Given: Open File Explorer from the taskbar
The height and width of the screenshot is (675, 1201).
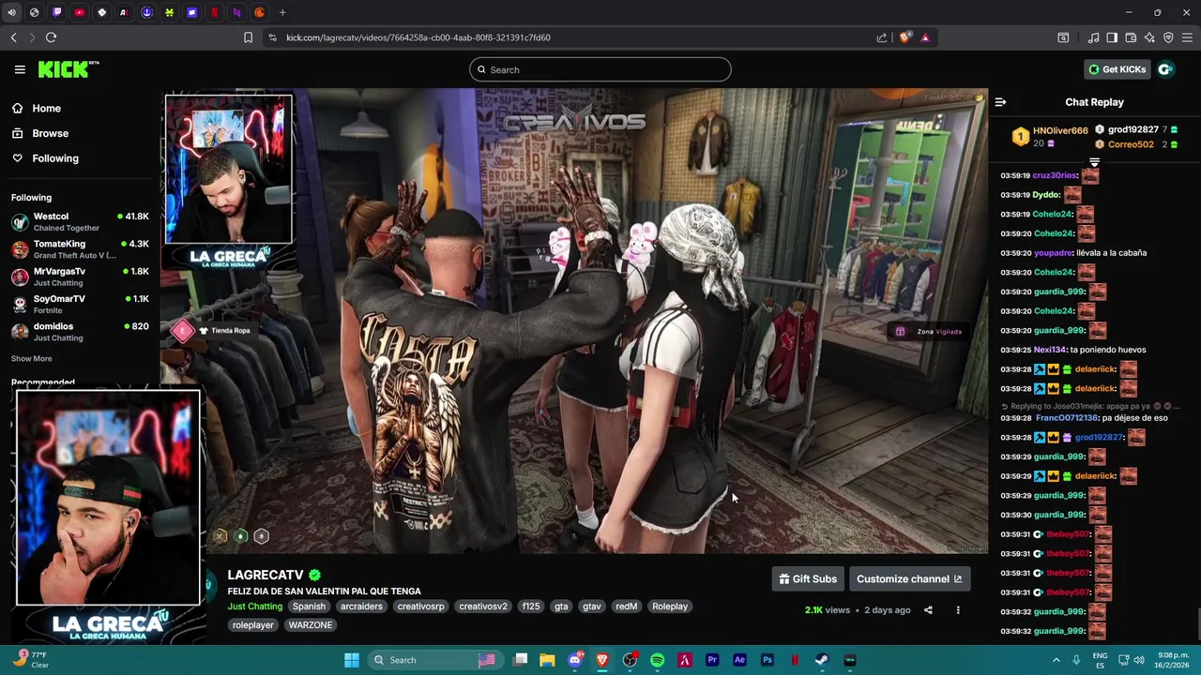Looking at the screenshot, I should tap(547, 660).
